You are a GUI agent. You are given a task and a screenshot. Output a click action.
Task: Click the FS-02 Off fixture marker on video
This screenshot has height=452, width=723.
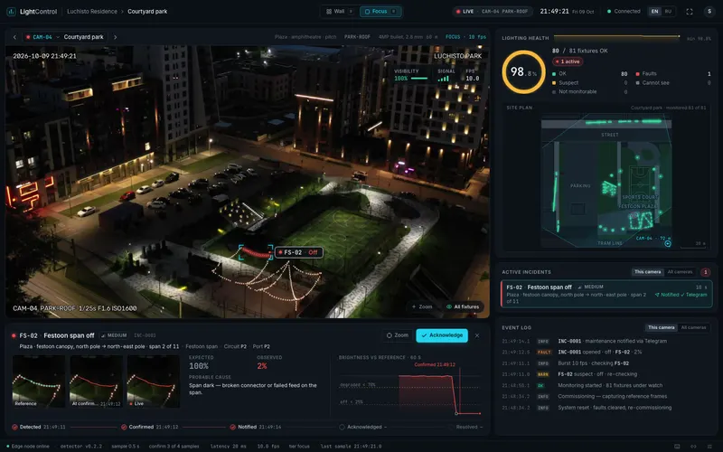coord(299,252)
